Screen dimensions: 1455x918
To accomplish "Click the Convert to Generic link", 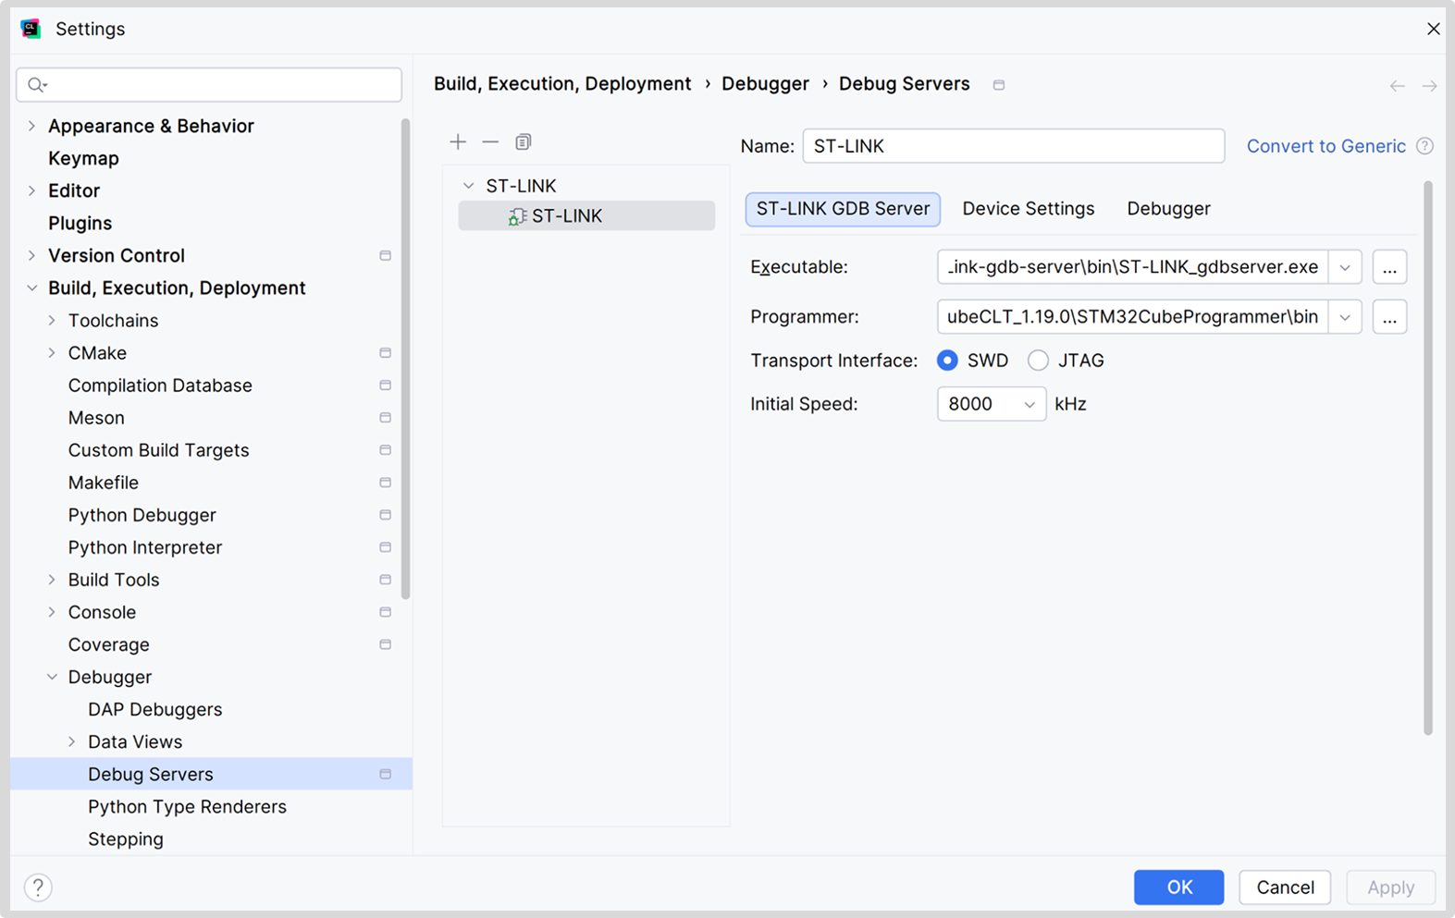I will click(x=1326, y=146).
